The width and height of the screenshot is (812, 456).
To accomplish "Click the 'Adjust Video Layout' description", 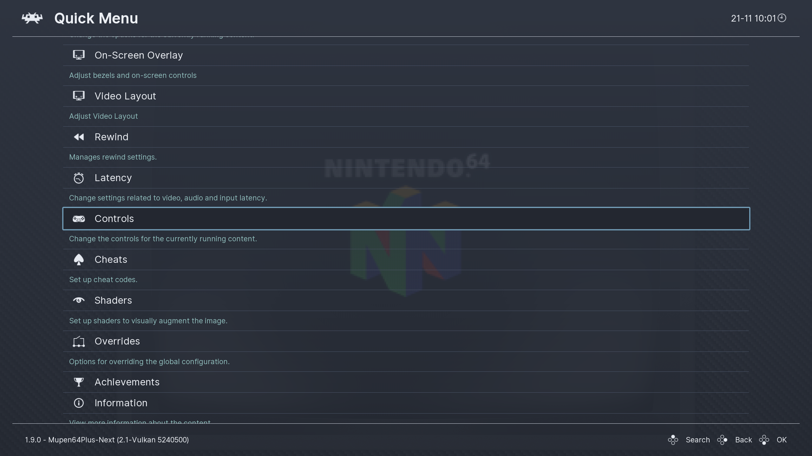I will [x=103, y=116].
